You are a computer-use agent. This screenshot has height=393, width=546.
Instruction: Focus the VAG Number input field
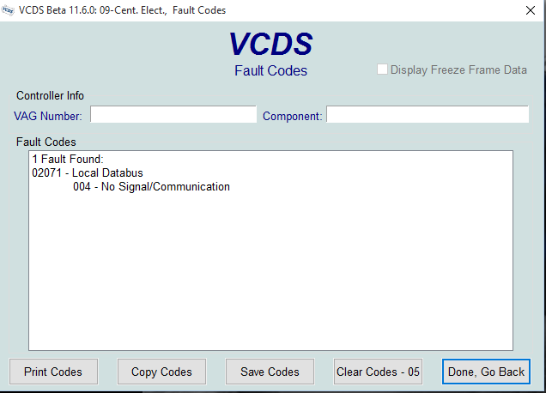[x=173, y=114]
